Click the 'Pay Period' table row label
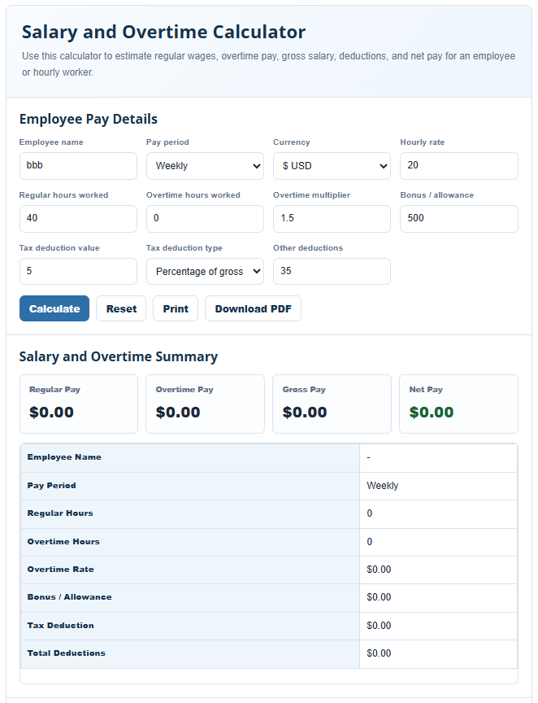Viewport: 538px width, 703px height. [x=51, y=486]
